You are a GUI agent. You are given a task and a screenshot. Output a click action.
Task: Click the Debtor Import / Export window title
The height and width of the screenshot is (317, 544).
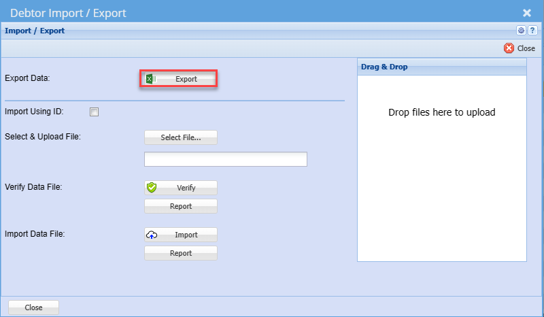tap(68, 13)
